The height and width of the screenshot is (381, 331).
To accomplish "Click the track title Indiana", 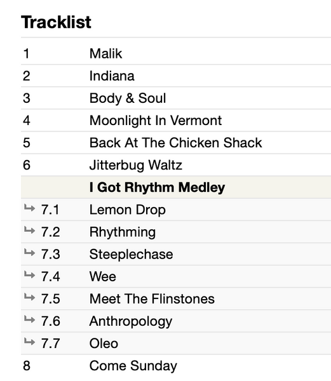I will coord(112,76).
